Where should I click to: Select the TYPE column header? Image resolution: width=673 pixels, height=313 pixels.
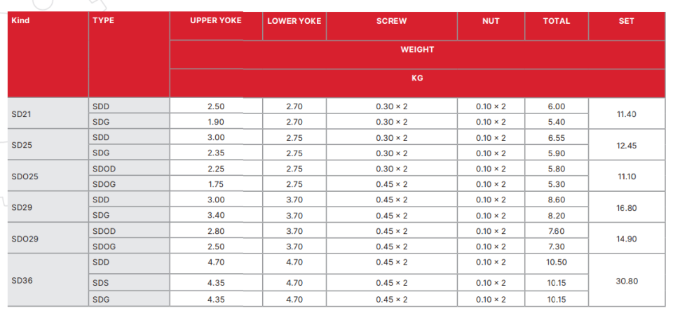coord(103,21)
